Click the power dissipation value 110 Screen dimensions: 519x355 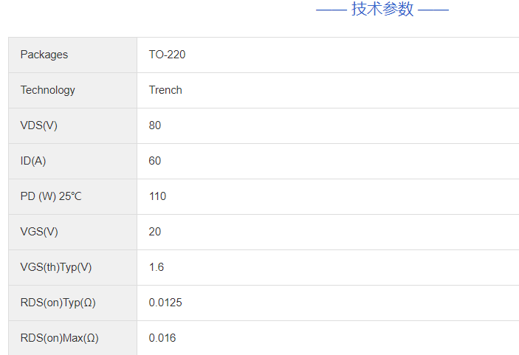pos(157,196)
